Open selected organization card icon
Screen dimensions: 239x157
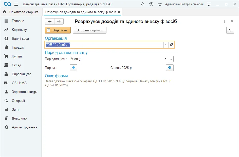point(172,45)
